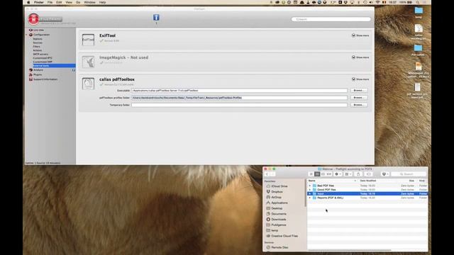Open Analysis section in sidebar

point(38,70)
